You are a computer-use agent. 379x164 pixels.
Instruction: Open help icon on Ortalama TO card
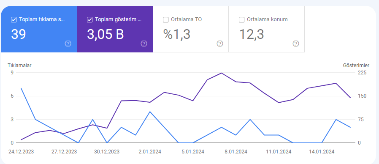220,44
